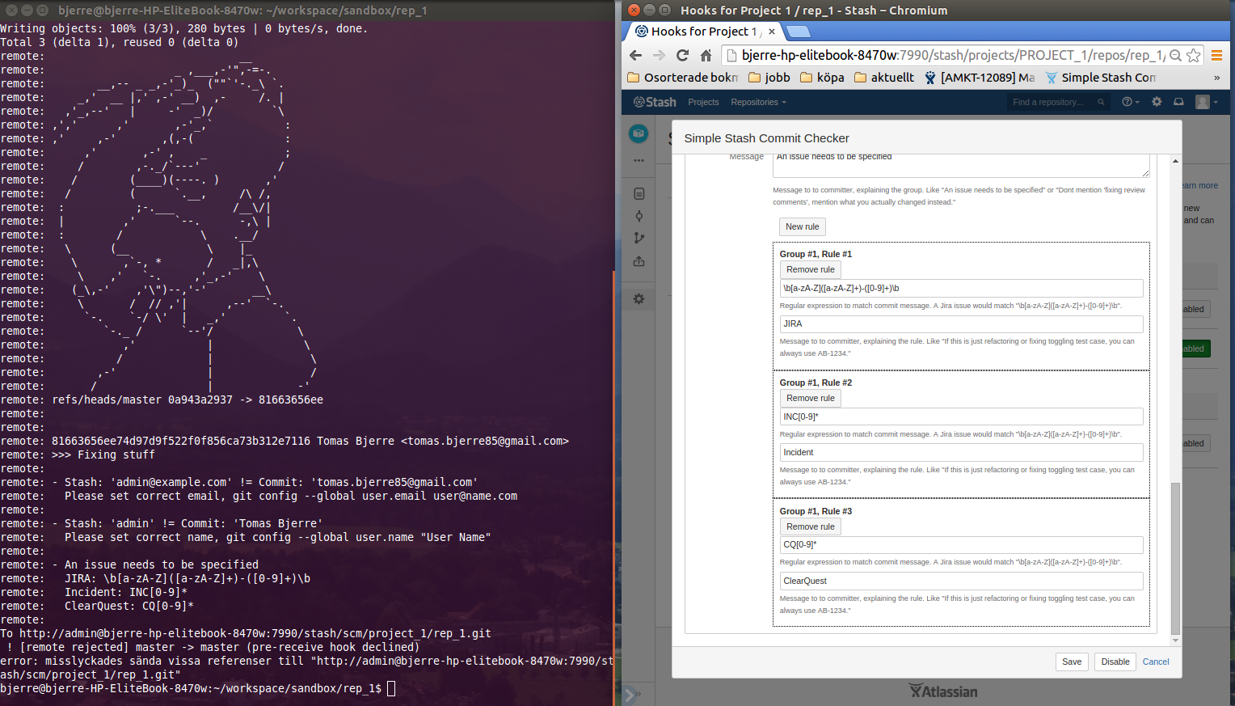Edit the ClearQuest message field
Screen dimensions: 1235x706
961,581
